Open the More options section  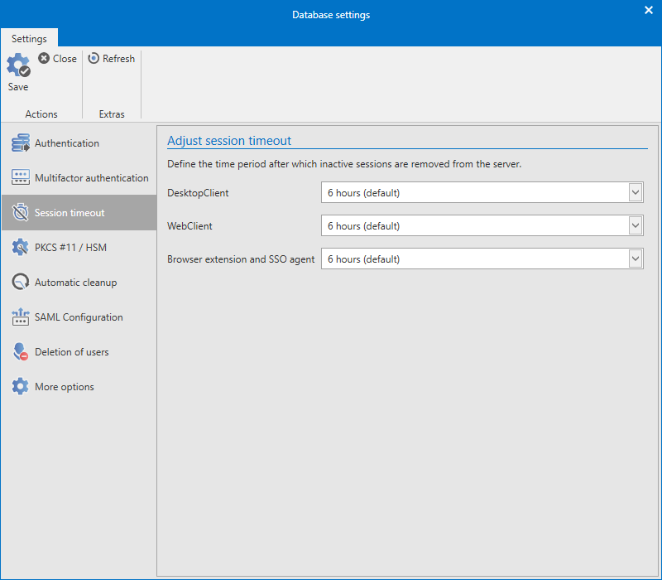(x=20, y=386)
